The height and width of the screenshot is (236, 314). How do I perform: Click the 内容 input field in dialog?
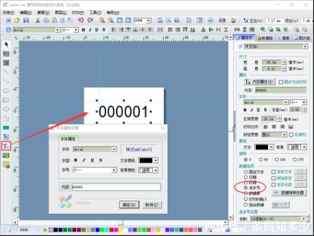coord(116,187)
